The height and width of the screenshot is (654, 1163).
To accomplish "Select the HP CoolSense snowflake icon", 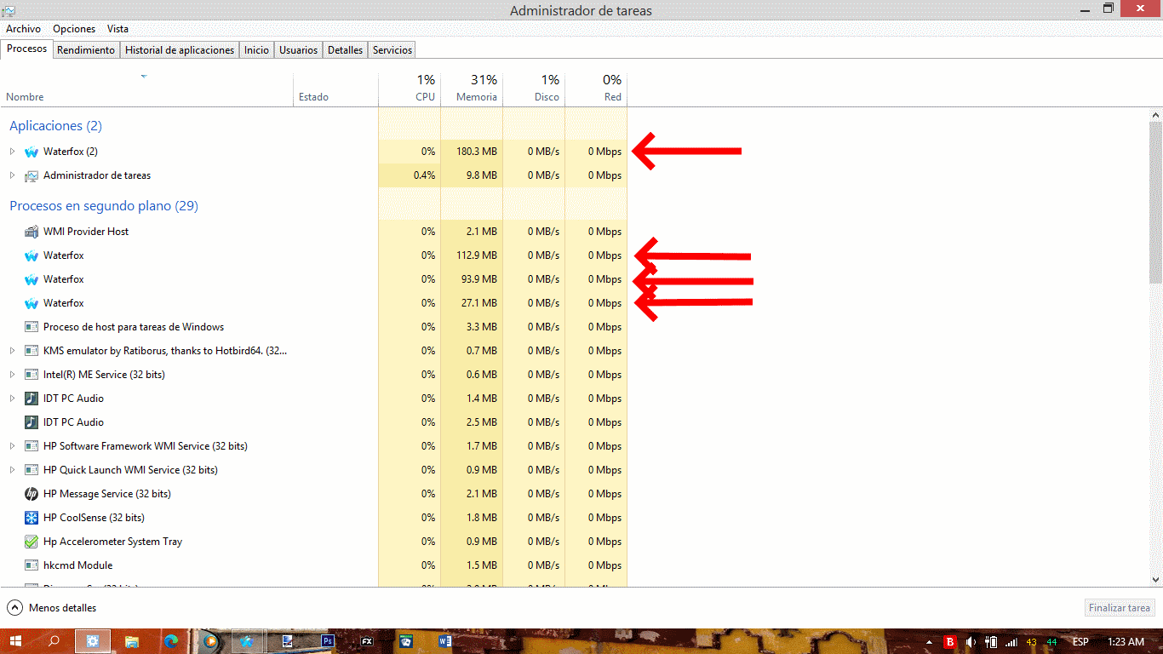I will 32,518.
